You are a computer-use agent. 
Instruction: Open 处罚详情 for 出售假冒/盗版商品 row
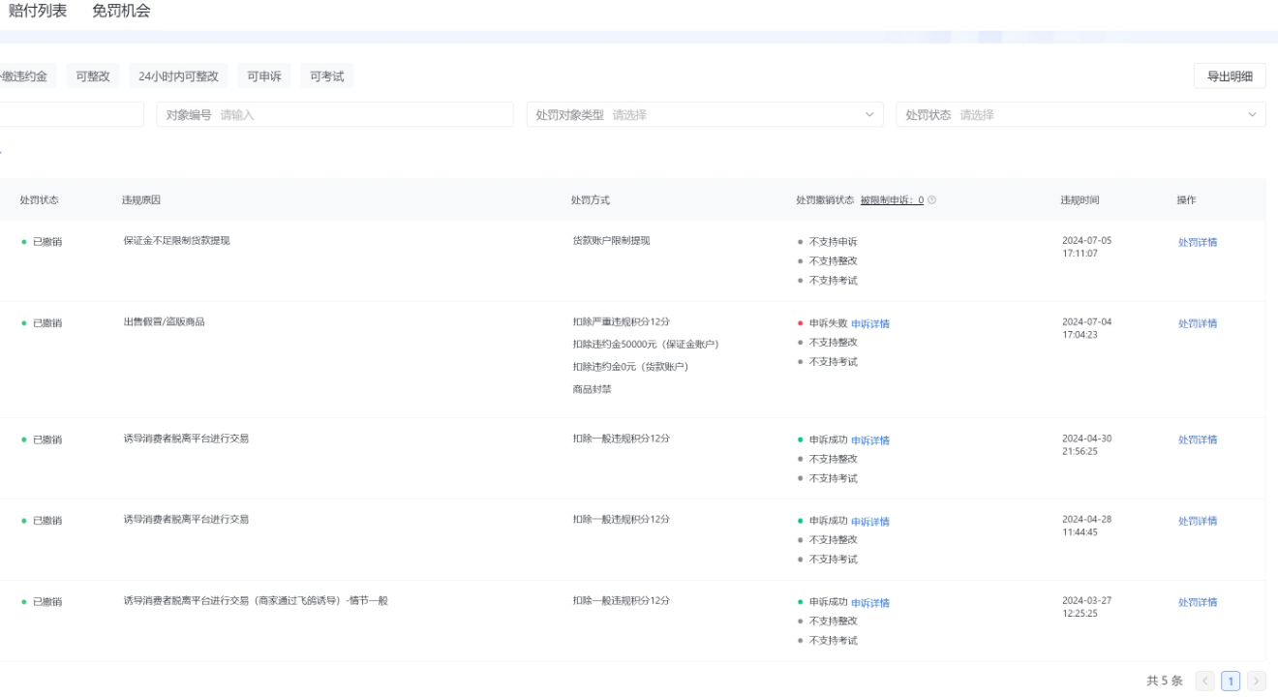(1198, 324)
